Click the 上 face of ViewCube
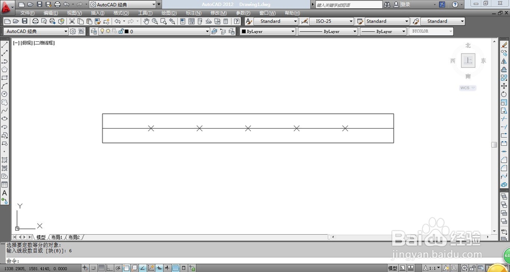510x272 pixels. (x=468, y=61)
